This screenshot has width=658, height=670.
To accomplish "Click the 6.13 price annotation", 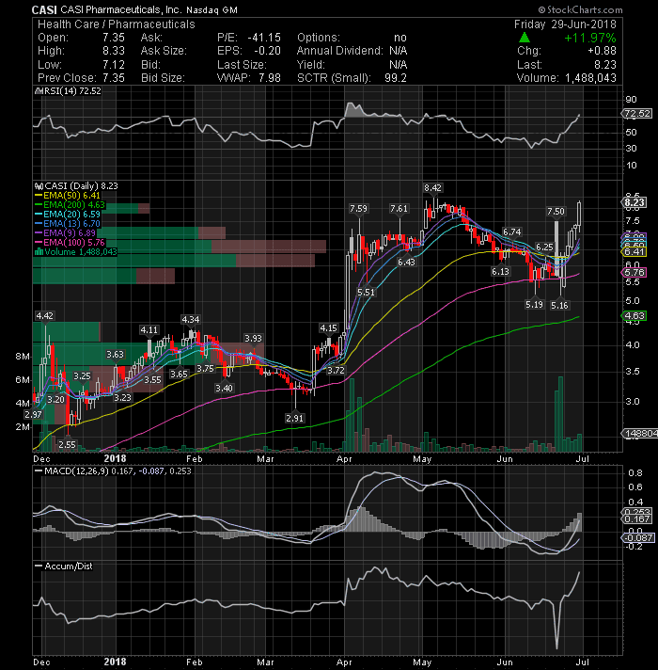I will [500, 272].
